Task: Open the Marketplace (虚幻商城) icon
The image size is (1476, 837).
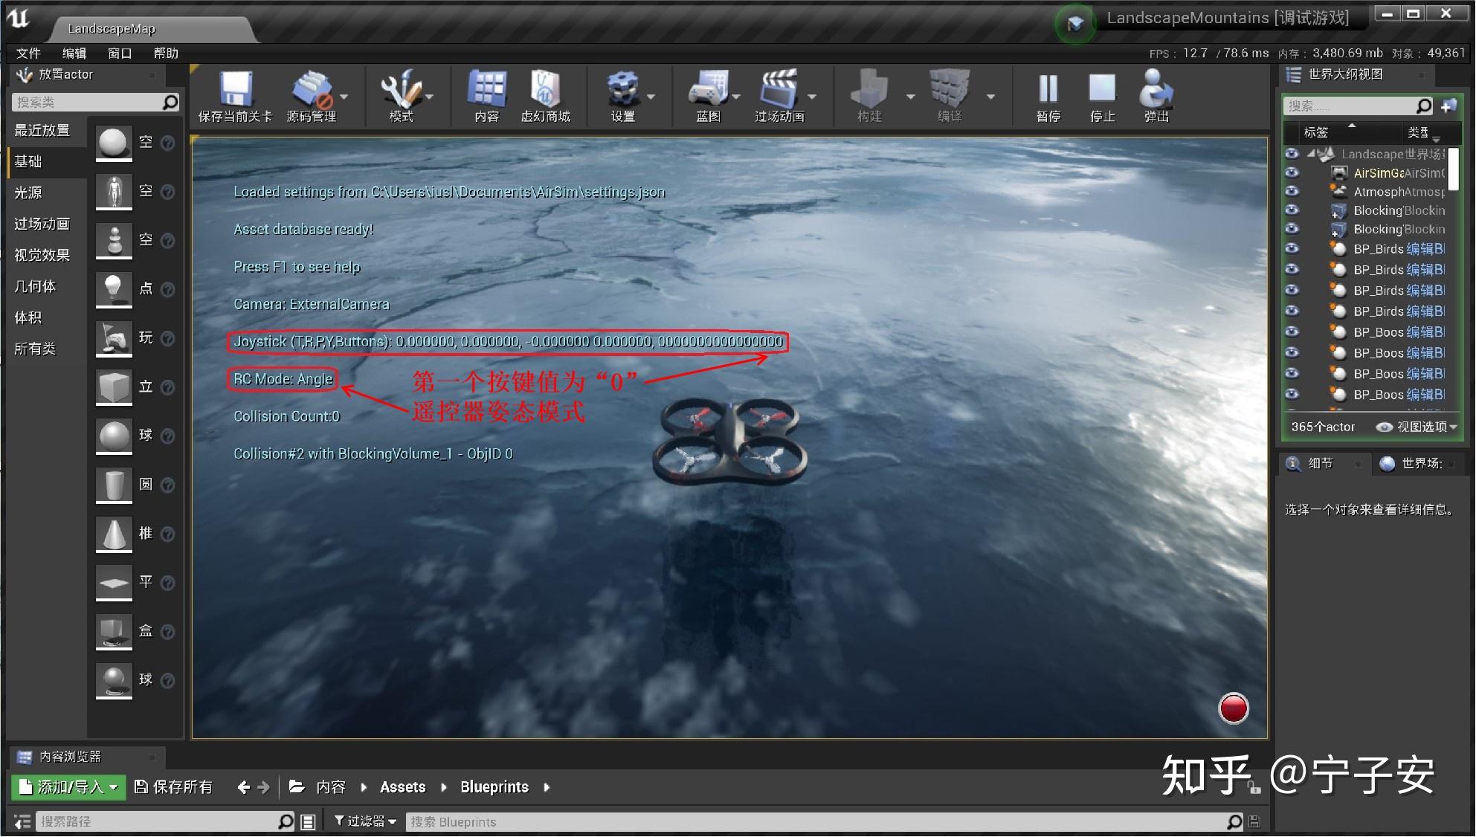Action: [x=545, y=90]
